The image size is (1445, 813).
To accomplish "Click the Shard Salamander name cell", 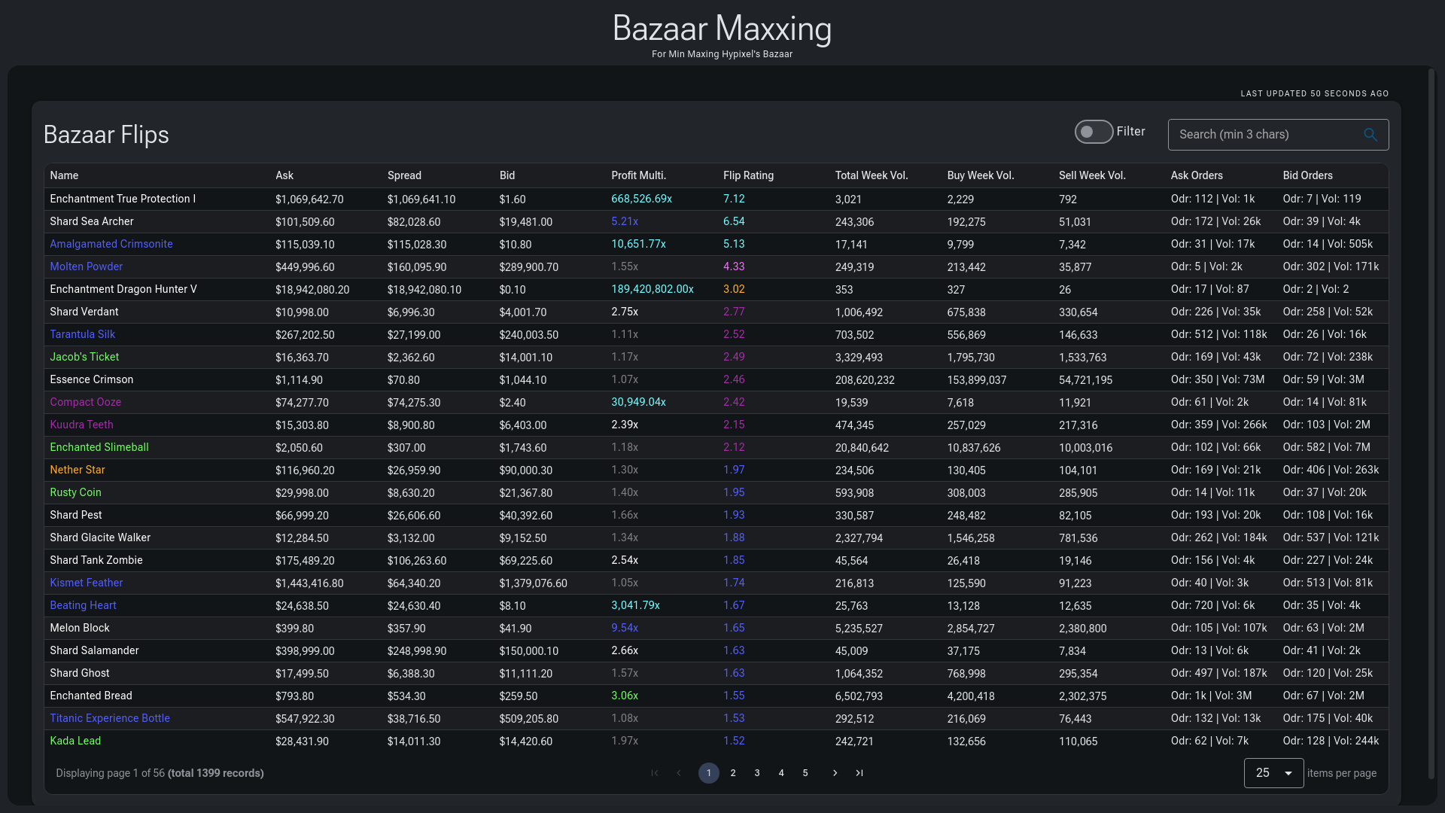I will pyautogui.click(x=94, y=650).
